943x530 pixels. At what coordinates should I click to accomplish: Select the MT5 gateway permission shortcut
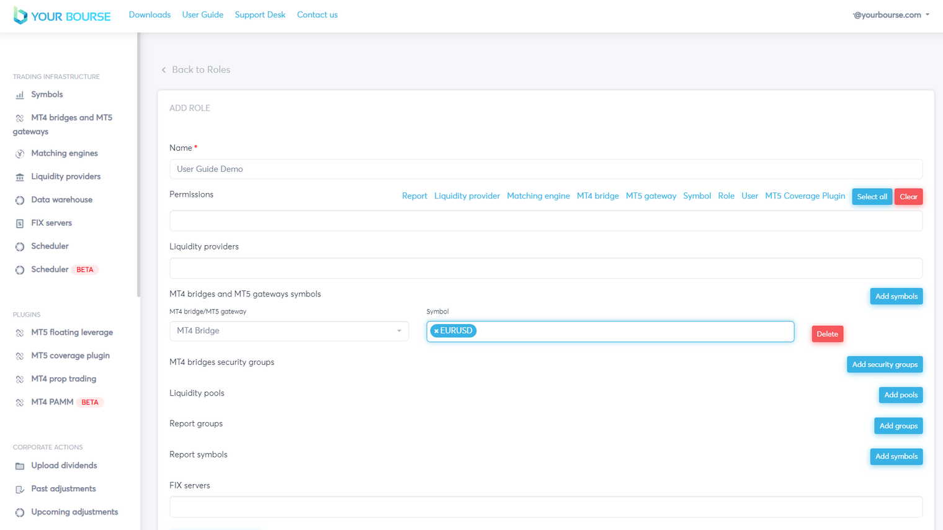pos(651,196)
